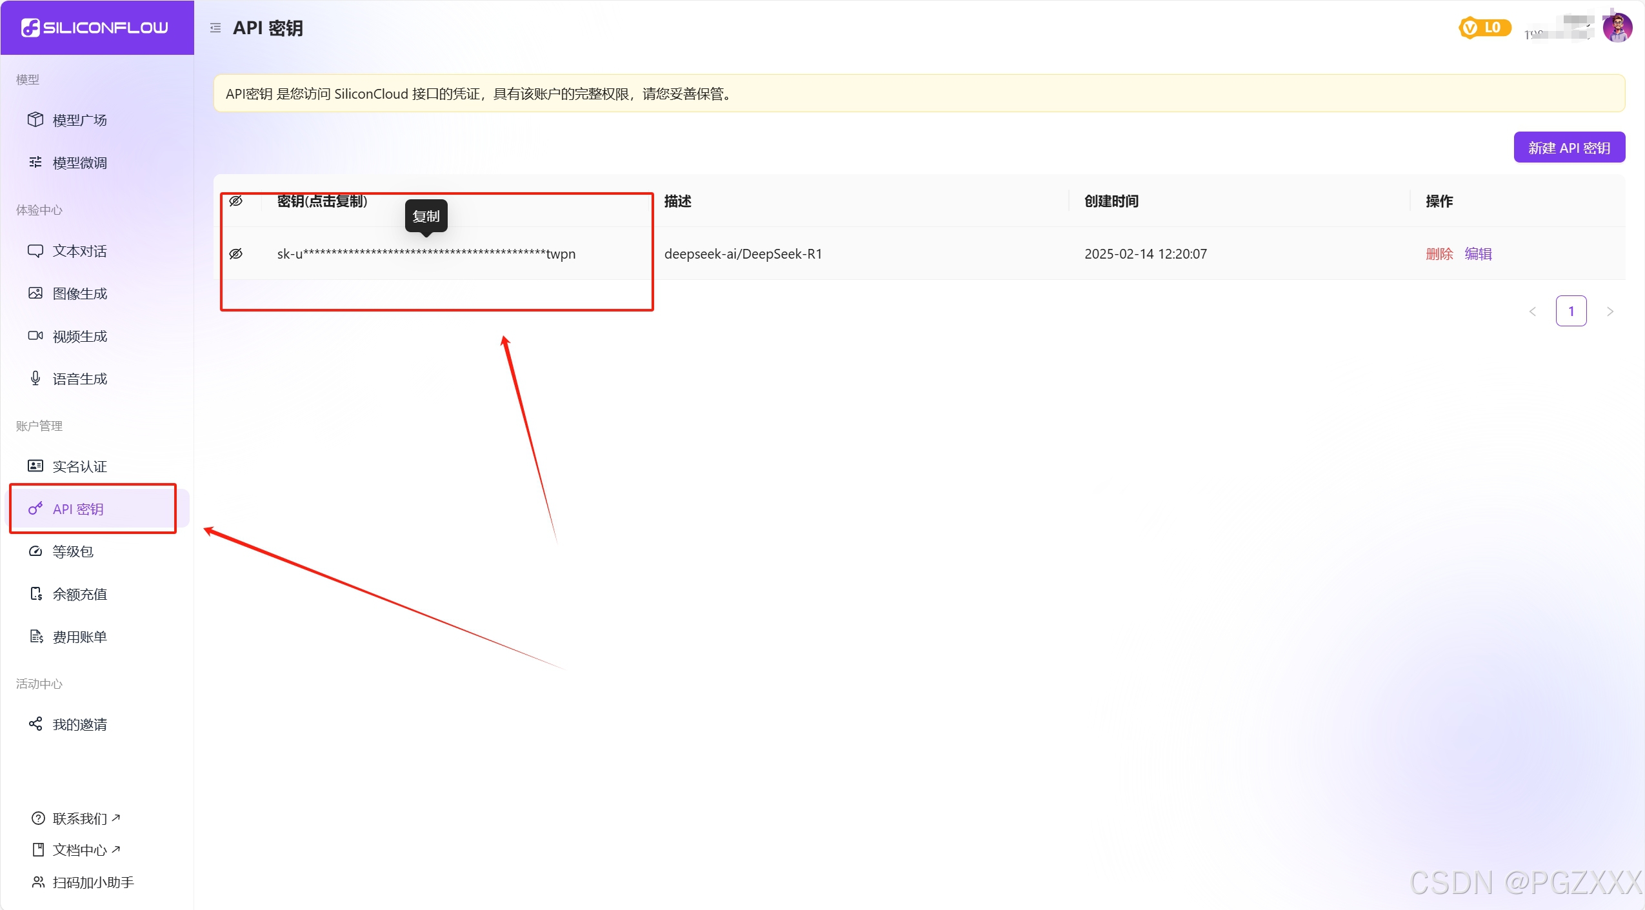Click 编辑 for the DeepSeek-R1 key
The image size is (1645, 910).
coord(1478,254)
